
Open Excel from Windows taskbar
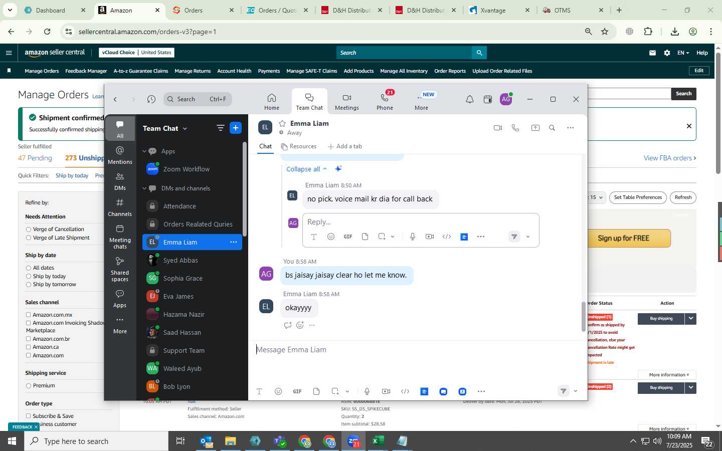378,441
